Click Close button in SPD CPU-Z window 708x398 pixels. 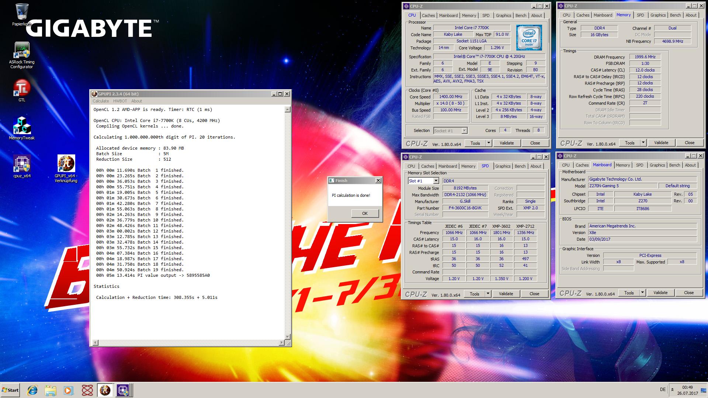tap(534, 294)
